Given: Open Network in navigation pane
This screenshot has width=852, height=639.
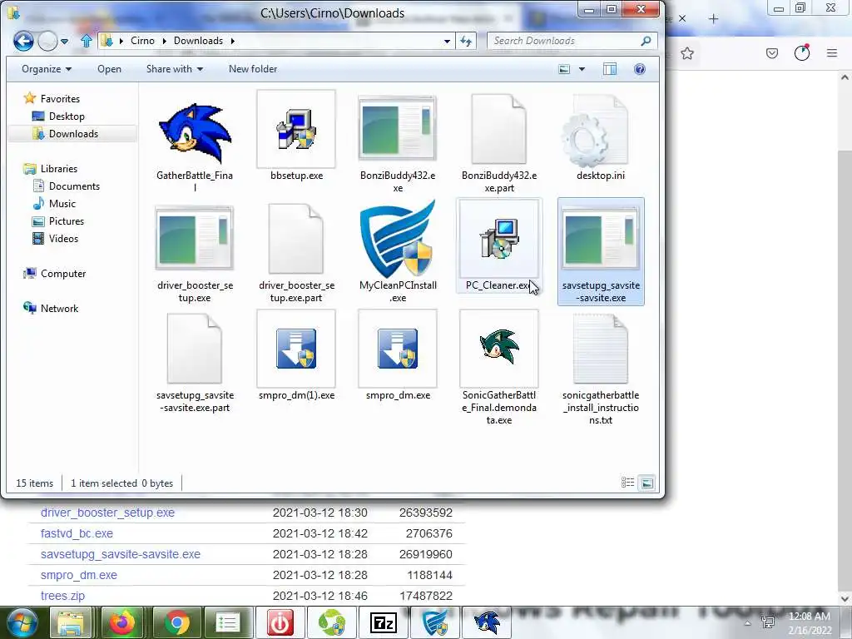Looking at the screenshot, I should tap(59, 308).
